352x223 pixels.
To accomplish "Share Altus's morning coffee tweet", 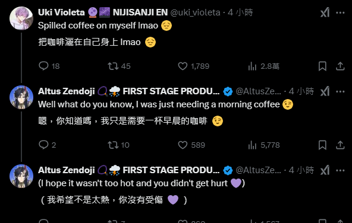I will [x=340, y=145].
